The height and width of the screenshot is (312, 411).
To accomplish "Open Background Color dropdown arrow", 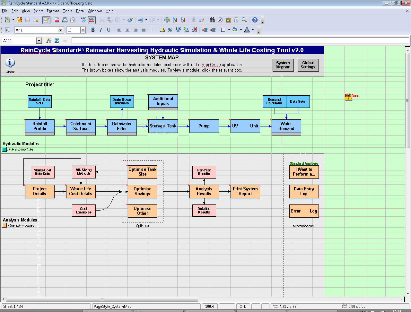I will pos(241,30).
